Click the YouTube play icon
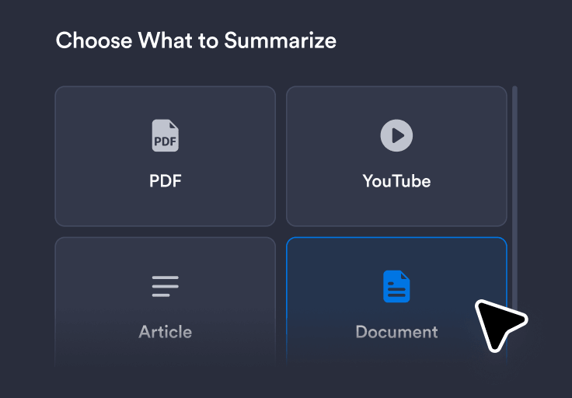 [396, 135]
